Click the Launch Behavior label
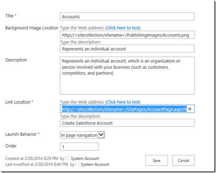 21,134
